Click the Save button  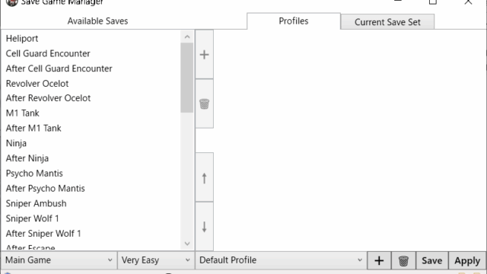(x=431, y=260)
